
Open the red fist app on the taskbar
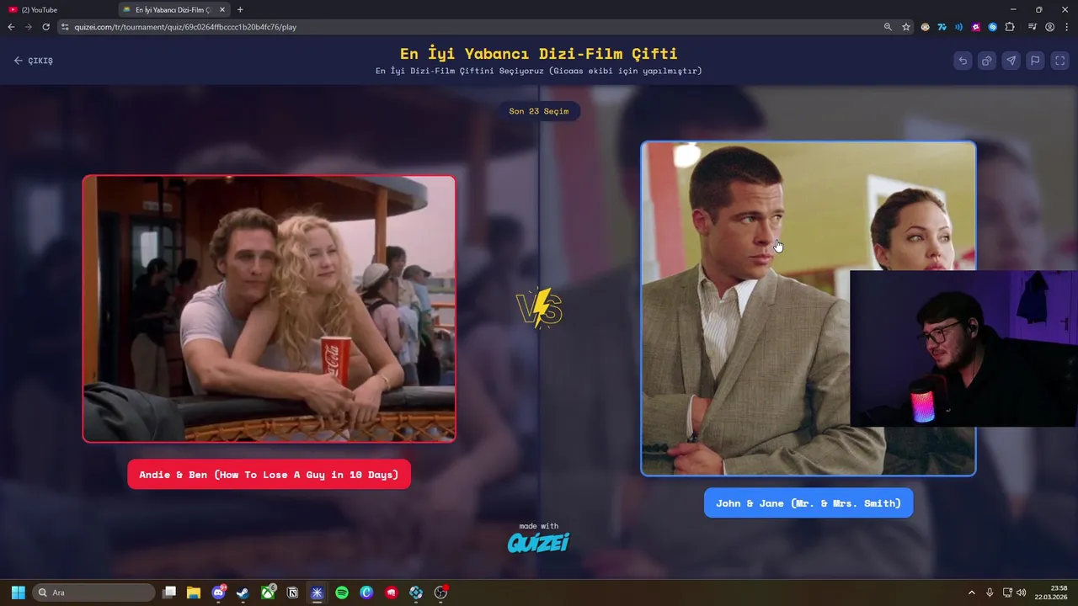pos(392,593)
